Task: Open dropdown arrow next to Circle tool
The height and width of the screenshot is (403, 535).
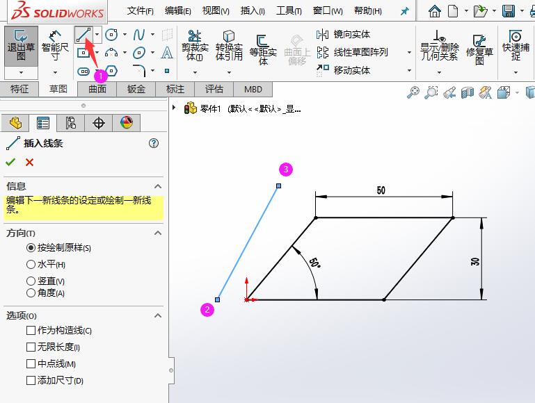Action: point(125,35)
